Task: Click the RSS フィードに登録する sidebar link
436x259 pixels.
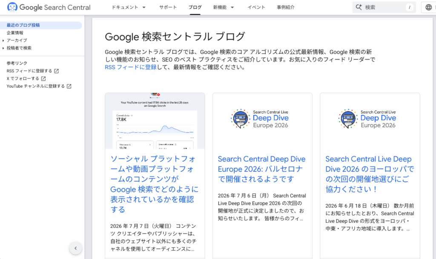Action: coord(29,71)
